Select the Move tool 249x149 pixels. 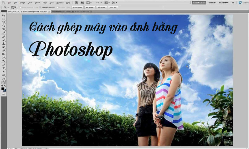click(x=3, y=16)
